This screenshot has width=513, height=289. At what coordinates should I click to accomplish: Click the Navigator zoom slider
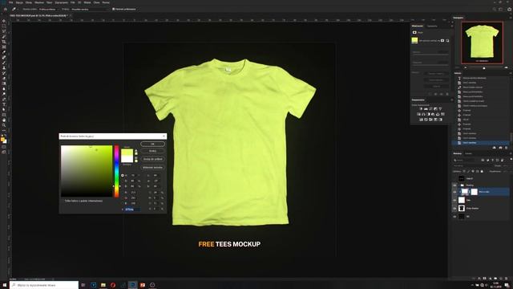pyautogui.click(x=484, y=67)
